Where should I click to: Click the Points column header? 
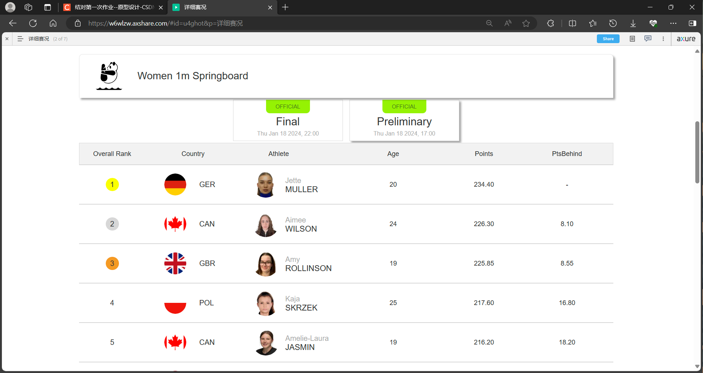(484, 154)
